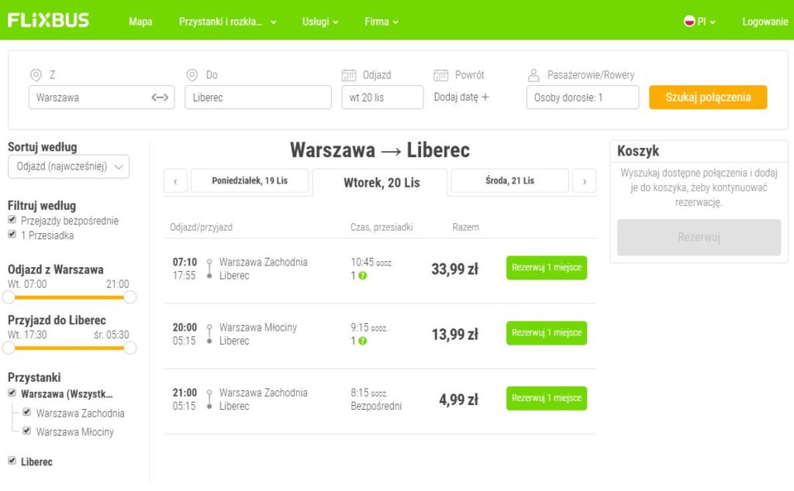
Task: Open PL language selector dropdown
Action: (x=700, y=22)
